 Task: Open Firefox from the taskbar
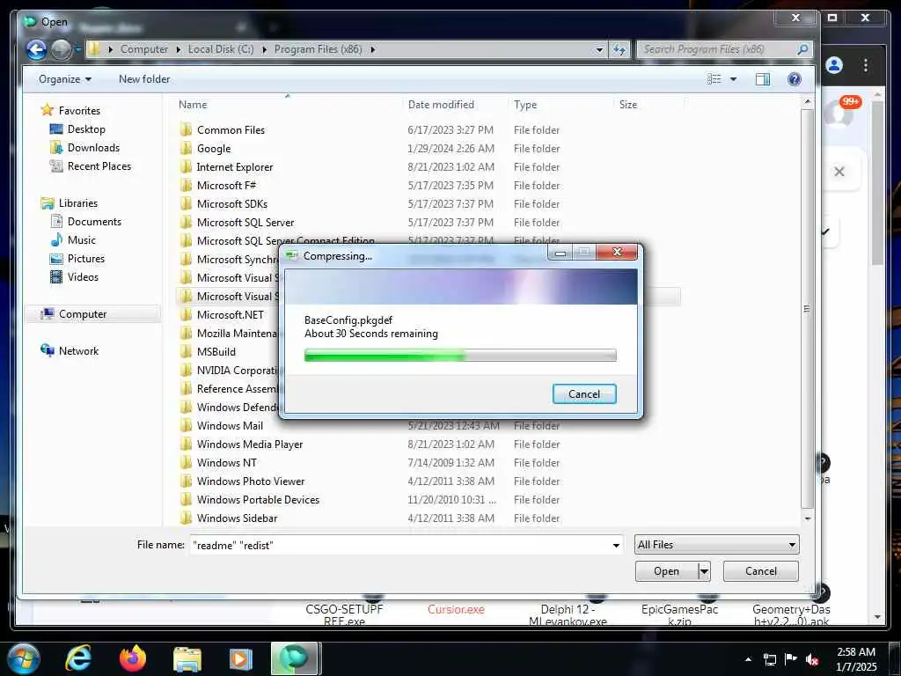[133, 658]
